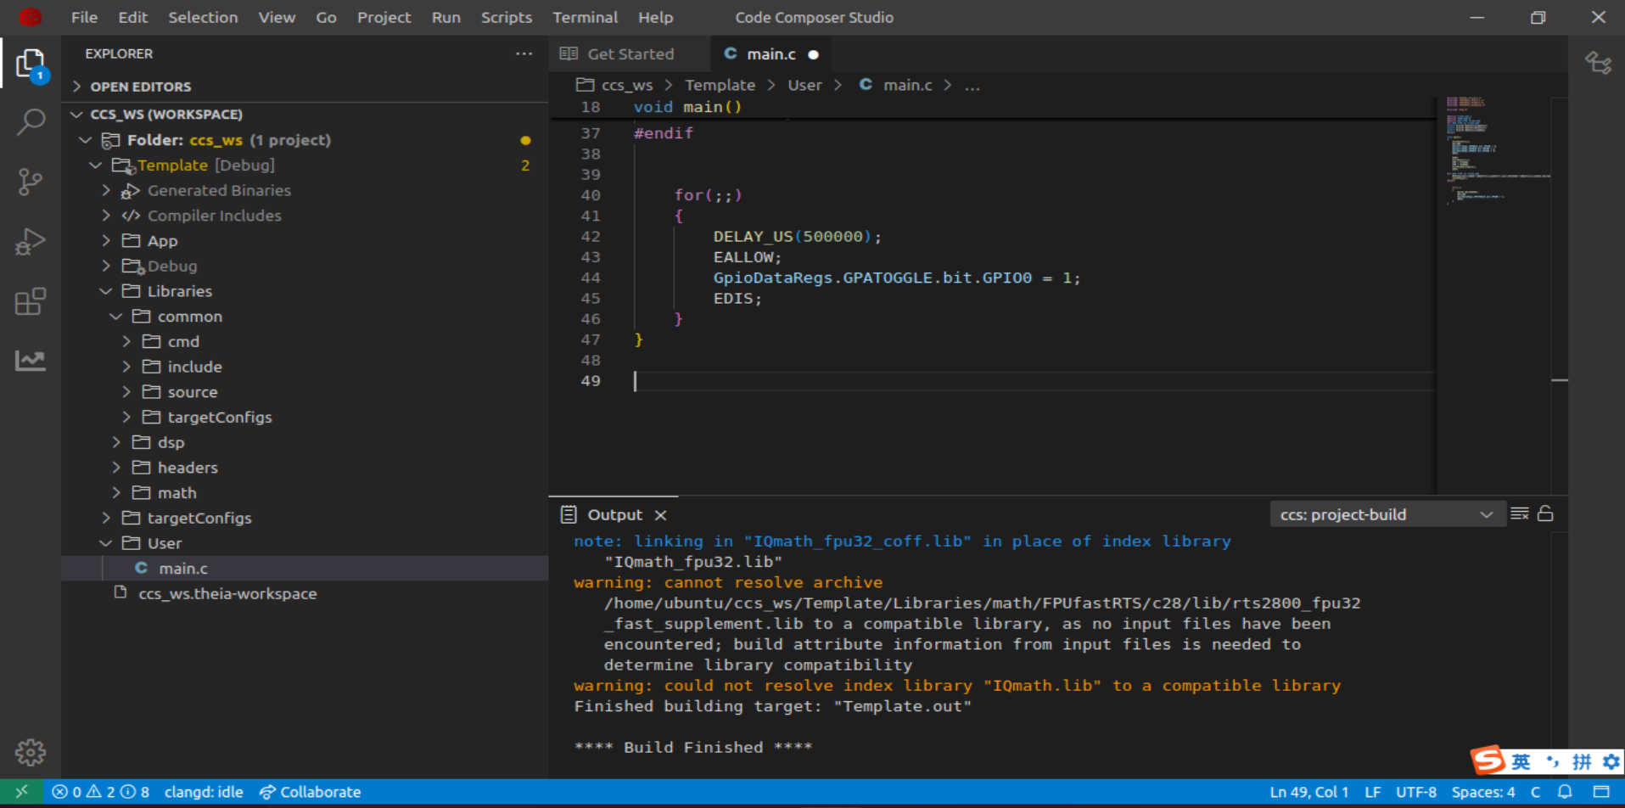Click the Collaborate status bar button
The width and height of the screenshot is (1625, 808).
(x=311, y=792)
